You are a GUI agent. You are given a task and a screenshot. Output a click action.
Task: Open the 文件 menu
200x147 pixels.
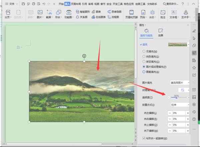(11, 4)
